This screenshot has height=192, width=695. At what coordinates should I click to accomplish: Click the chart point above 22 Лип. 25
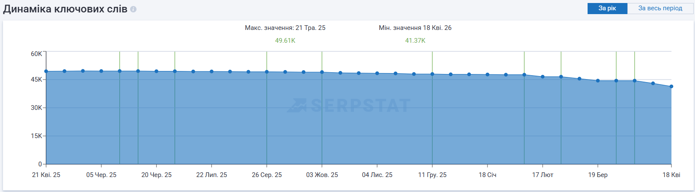[x=212, y=71]
